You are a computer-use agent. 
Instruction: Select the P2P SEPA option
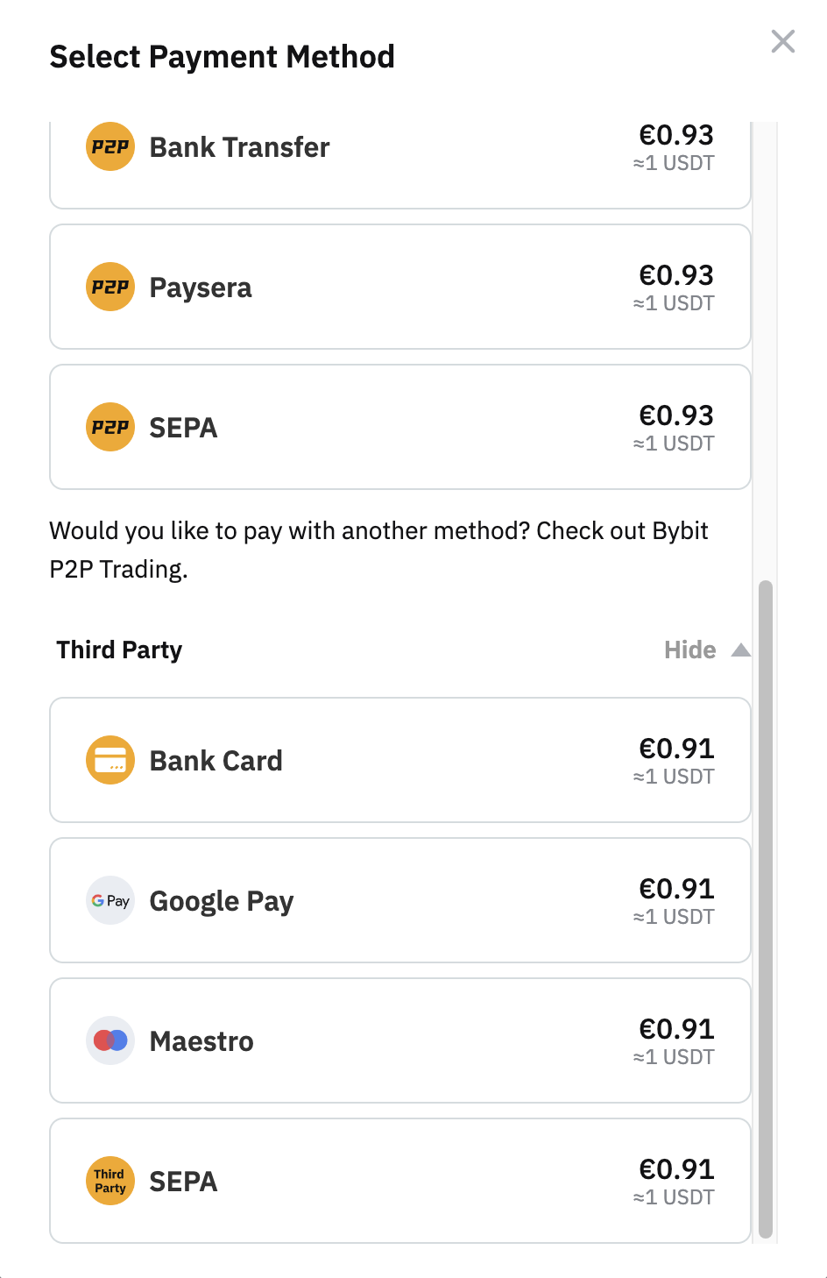pyautogui.click(x=400, y=427)
